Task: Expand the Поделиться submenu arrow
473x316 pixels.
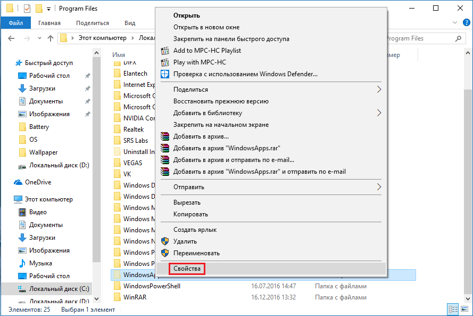Action: pyautogui.click(x=379, y=90)
